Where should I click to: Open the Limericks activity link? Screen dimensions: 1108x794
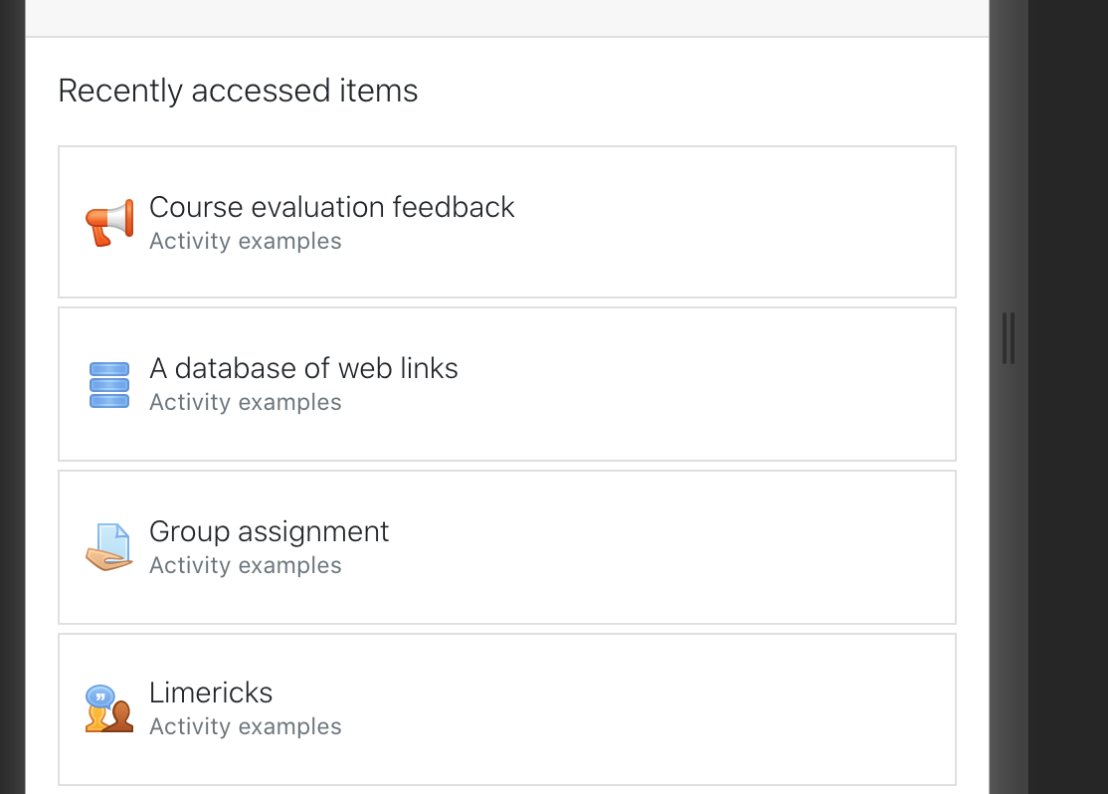click(x=211, y=693)
